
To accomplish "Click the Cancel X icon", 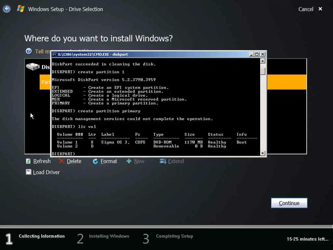I will (320, 9).
